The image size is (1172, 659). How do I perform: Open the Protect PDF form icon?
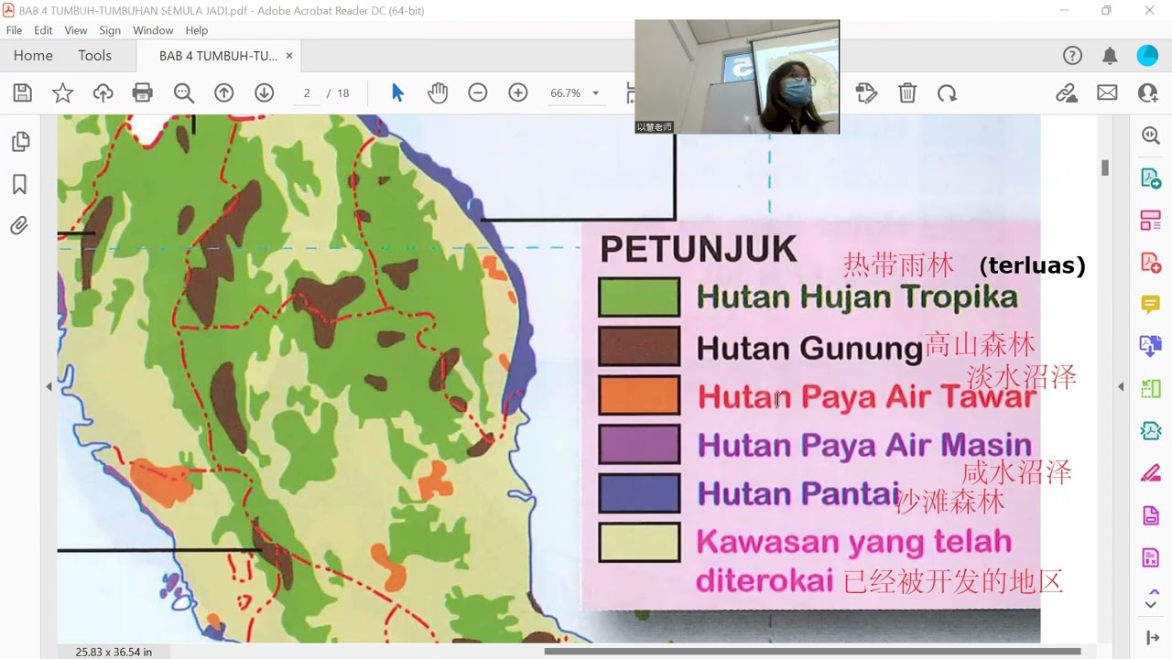click(1151, 557)
